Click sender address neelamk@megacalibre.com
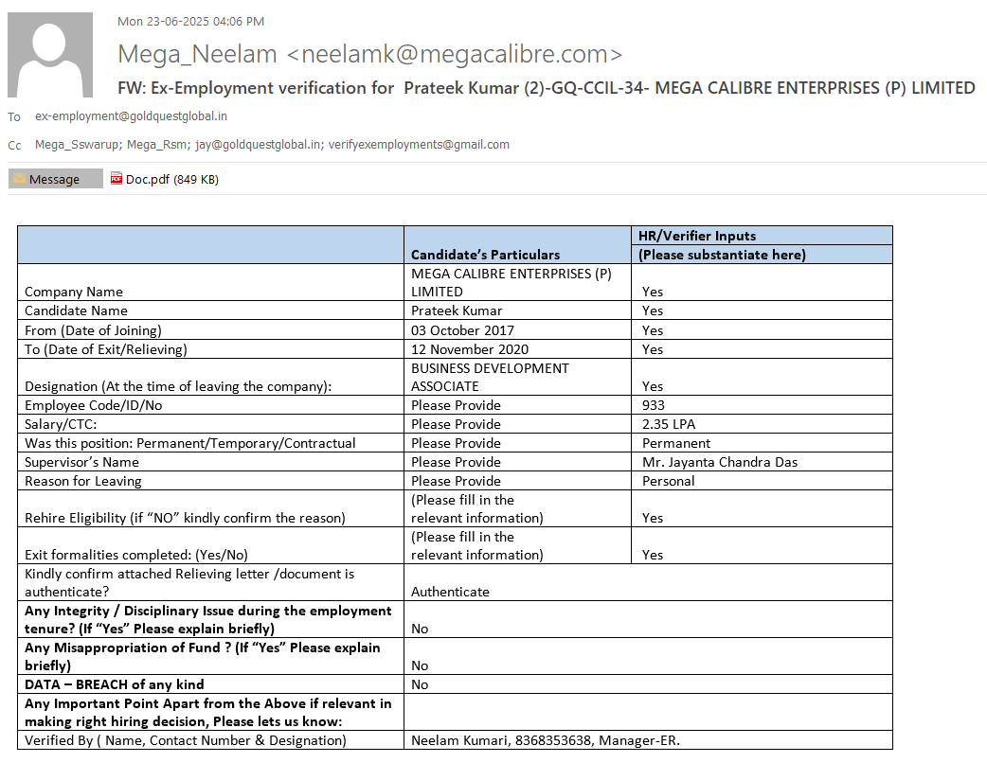This screenshot has height=763, width=987. [455, 54]
